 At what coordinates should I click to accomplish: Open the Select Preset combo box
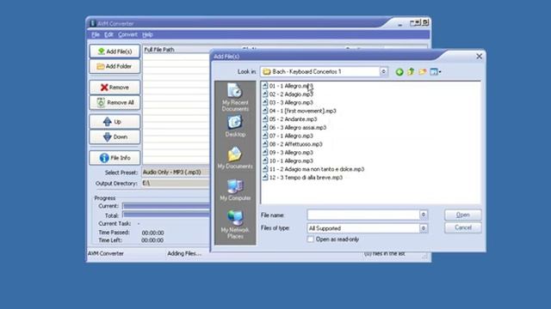pyautogui.click(x=176, y=172)
